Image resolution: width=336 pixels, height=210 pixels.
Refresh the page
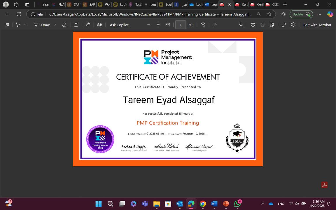tap(19, 14)
